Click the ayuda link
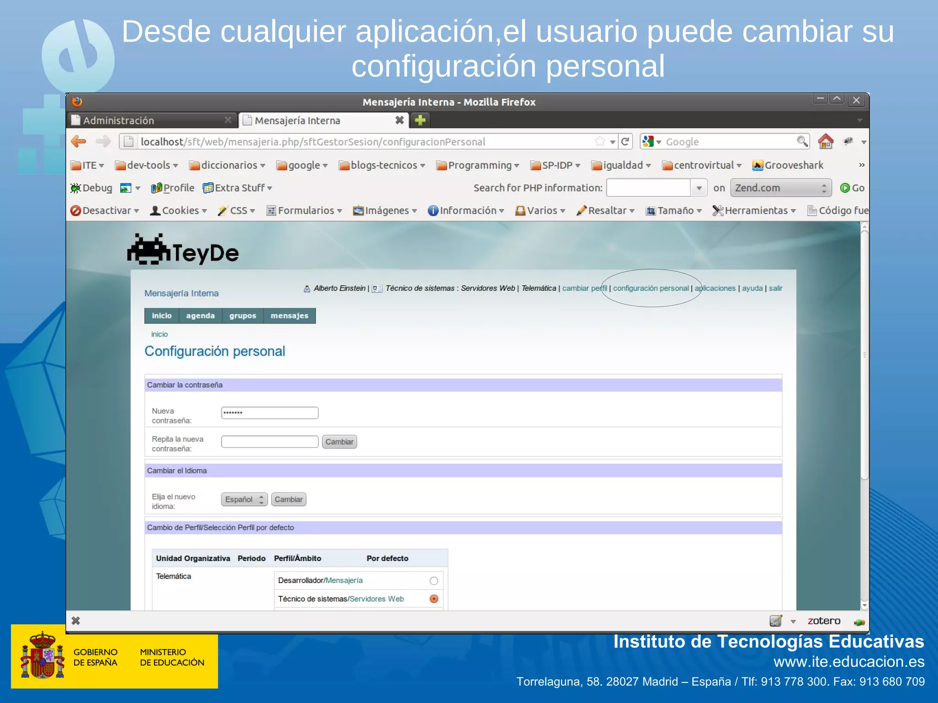 coord(752,288)
